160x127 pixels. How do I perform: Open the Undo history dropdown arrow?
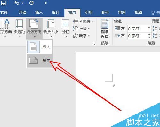point(23,3)
